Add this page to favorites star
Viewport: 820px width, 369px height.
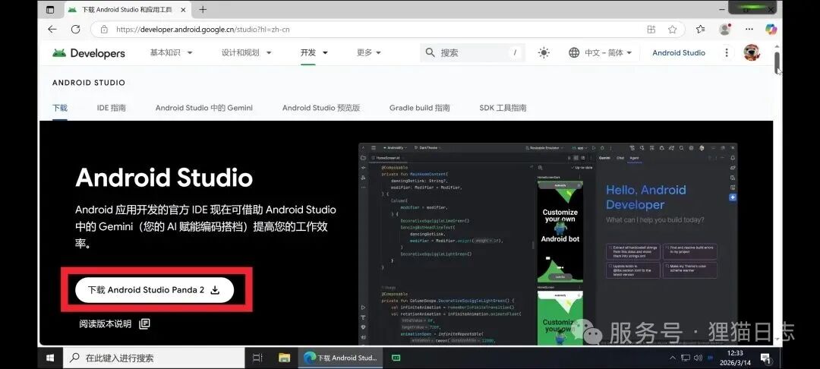(x=673, y=30)
